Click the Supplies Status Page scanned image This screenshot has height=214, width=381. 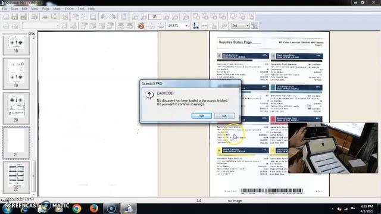pos(270,114)
